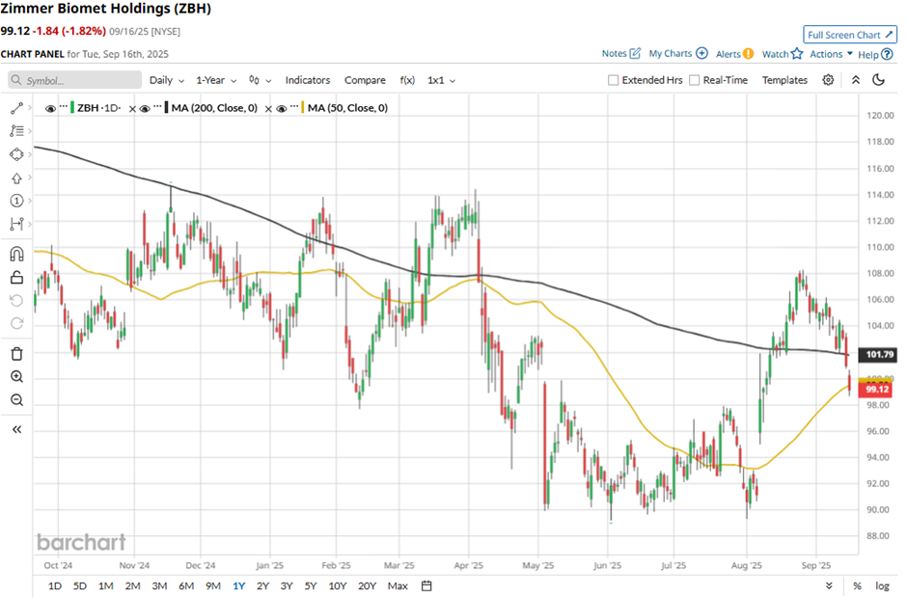This screenshot has width=907, height=599.
Task: Redo the last drawing action
Action: [x=16, y=323]
